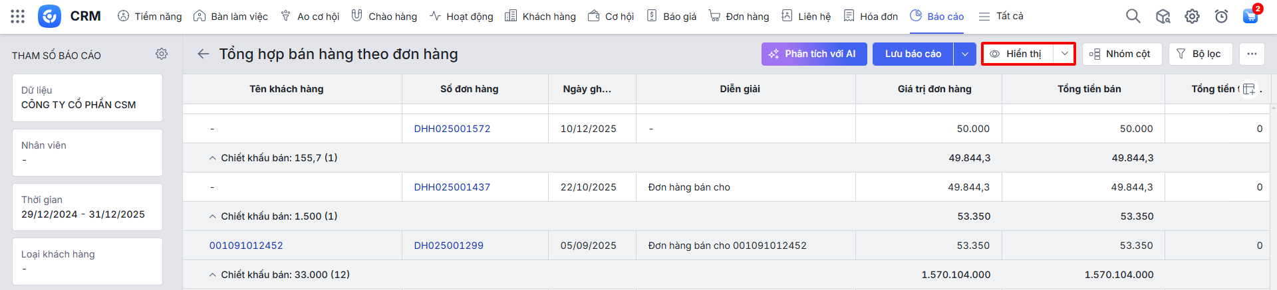Open the cart icon with badge 2

pyautogui.click(x=1250, y=17)
